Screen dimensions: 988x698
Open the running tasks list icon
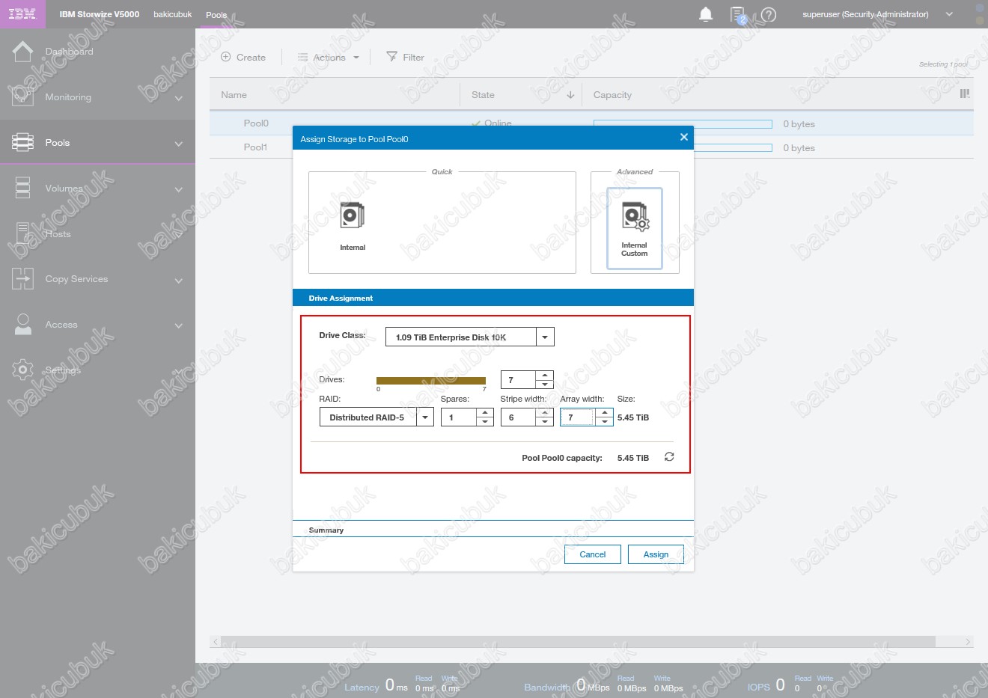[738, 14]
